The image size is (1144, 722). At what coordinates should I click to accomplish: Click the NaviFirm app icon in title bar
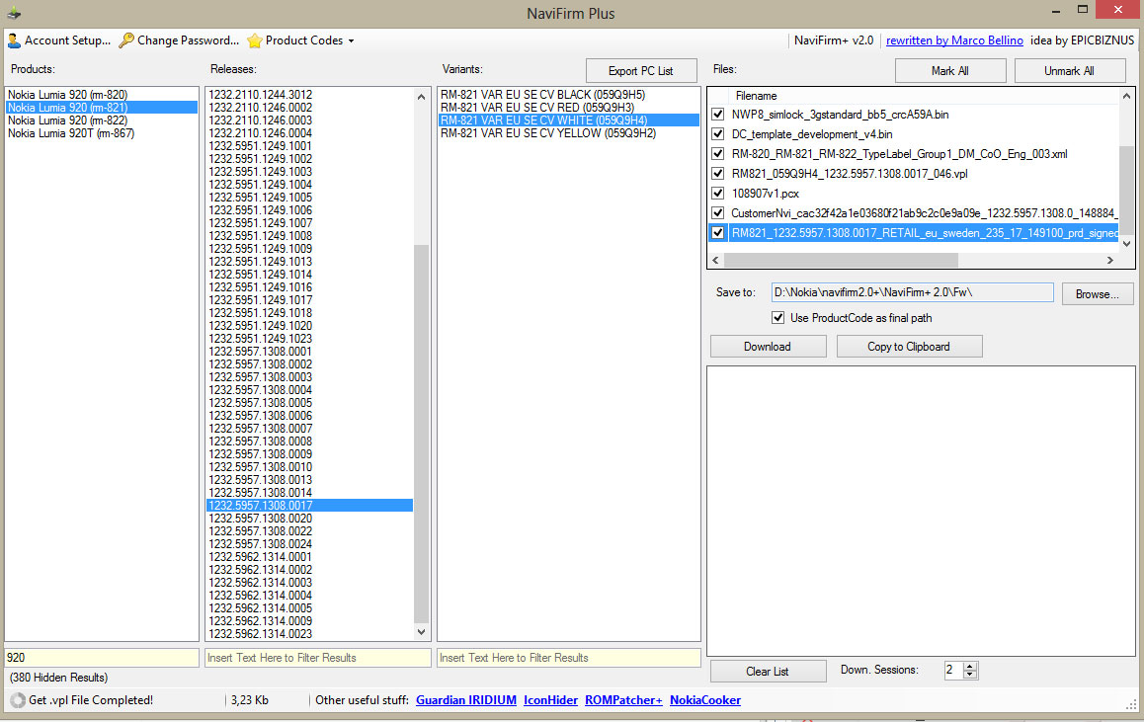(14, 13)
